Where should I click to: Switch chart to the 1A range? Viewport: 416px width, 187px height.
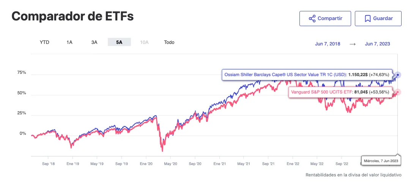point(69,42)
